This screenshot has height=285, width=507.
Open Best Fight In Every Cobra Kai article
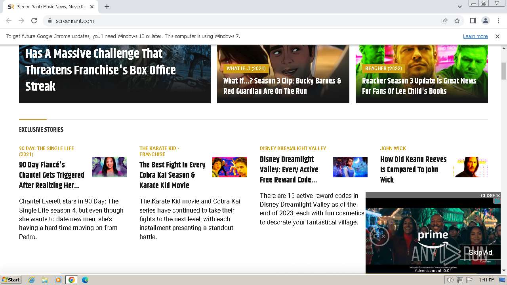point(172,175)
